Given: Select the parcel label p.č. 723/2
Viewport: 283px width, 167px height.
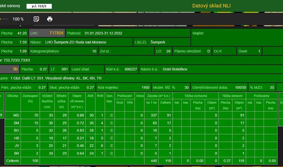Looking at the screenshot, I should tap(39, 6).
